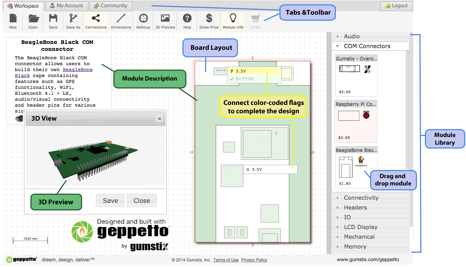
Task: Refocus the board view
Action: (x=143, y=21)
